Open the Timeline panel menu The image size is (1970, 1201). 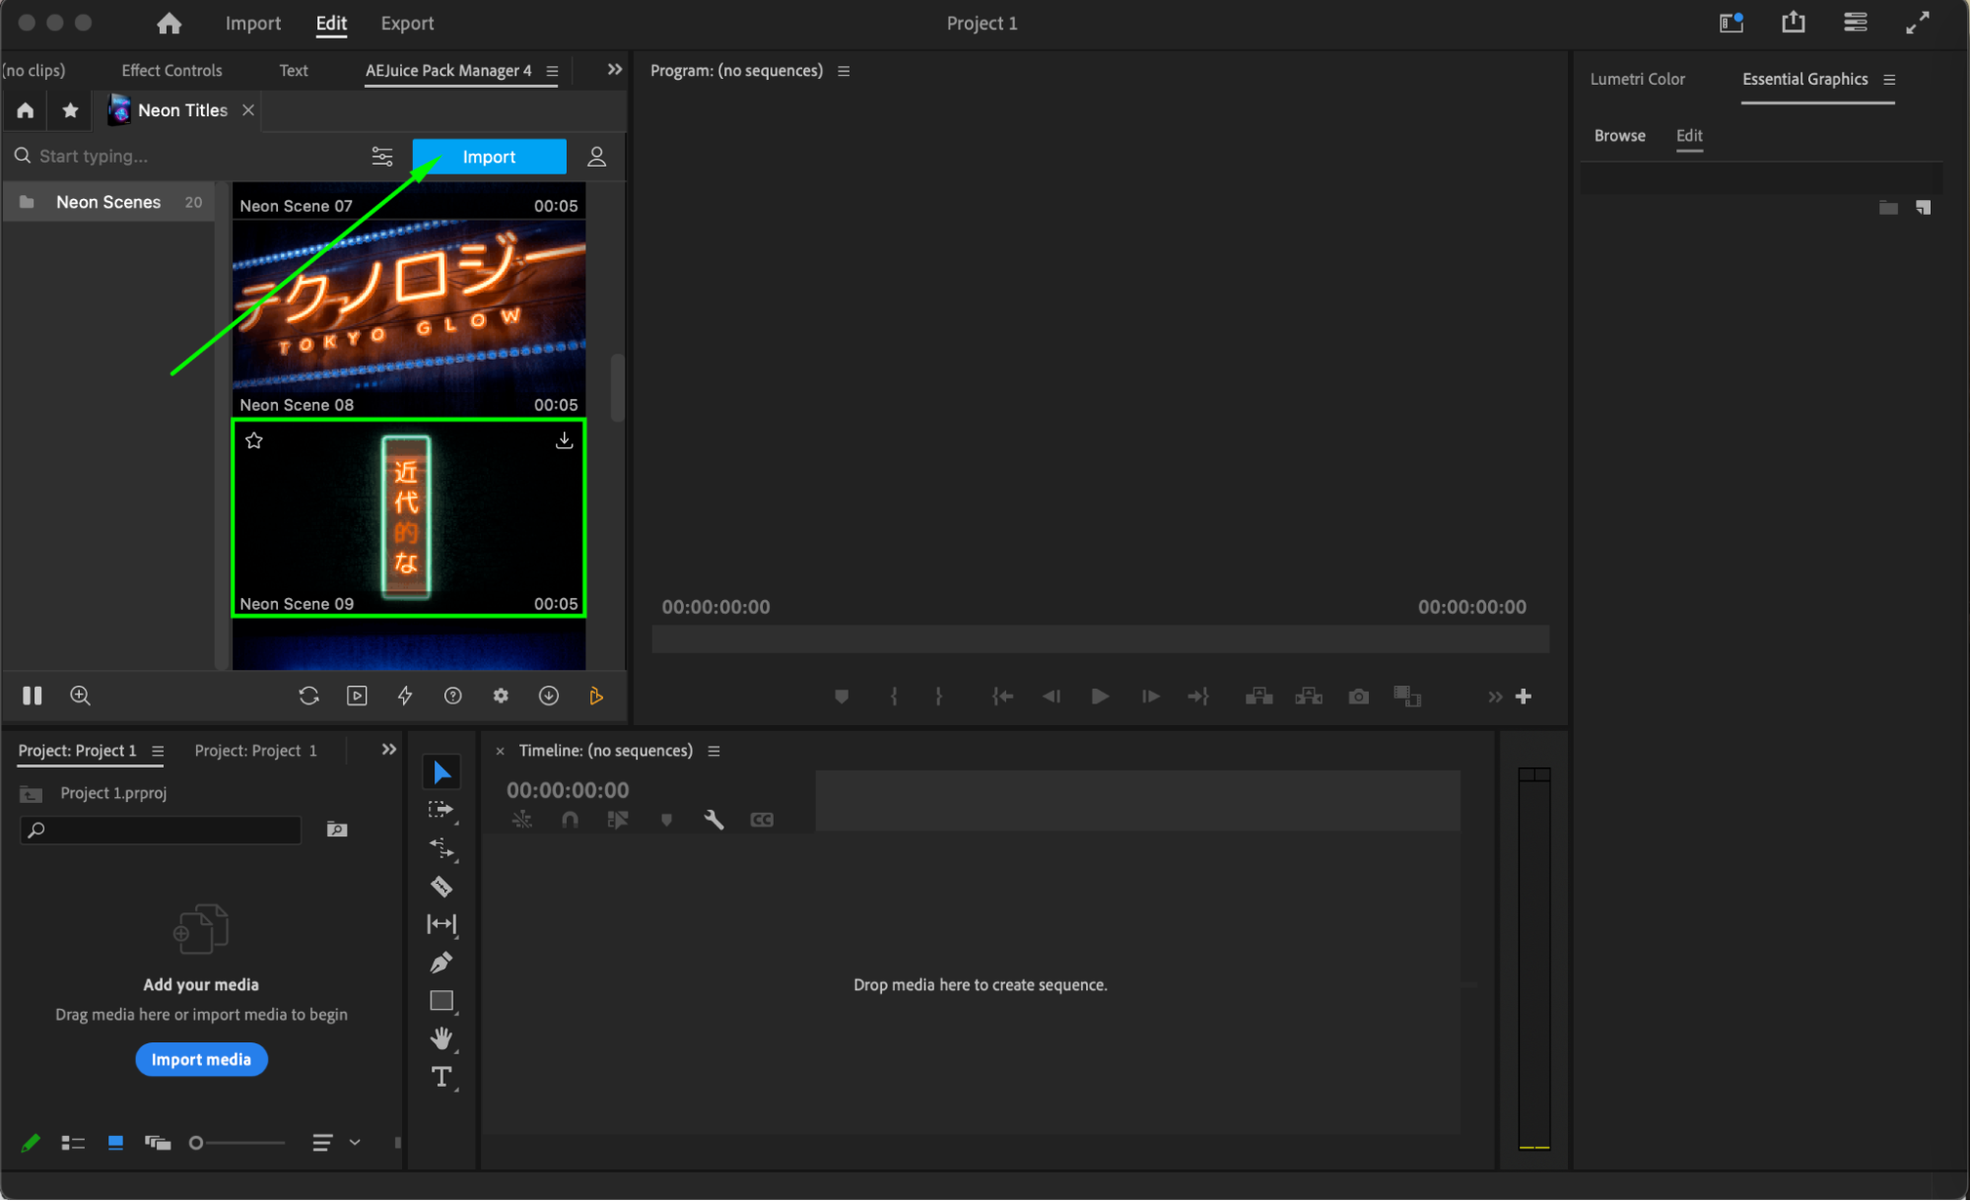click(x=713, y=751)
